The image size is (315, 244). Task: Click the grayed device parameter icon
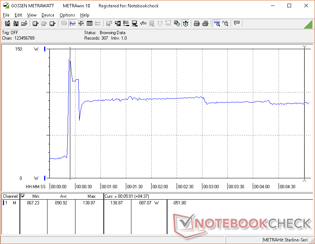[x=152, y=23]
